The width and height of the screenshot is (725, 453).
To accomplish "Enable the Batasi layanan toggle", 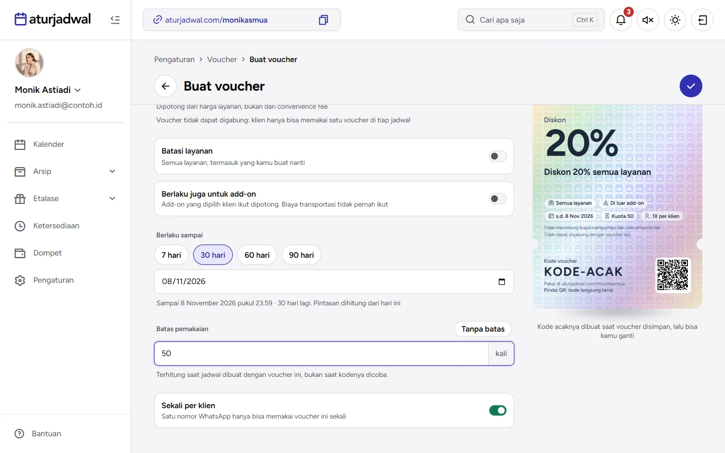I will [x=498, y=156].
